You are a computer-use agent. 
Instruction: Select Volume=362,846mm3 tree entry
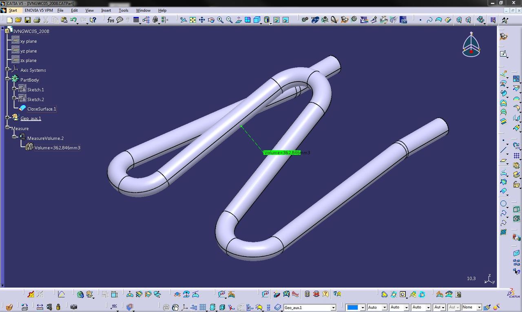[x=57, y=148]
